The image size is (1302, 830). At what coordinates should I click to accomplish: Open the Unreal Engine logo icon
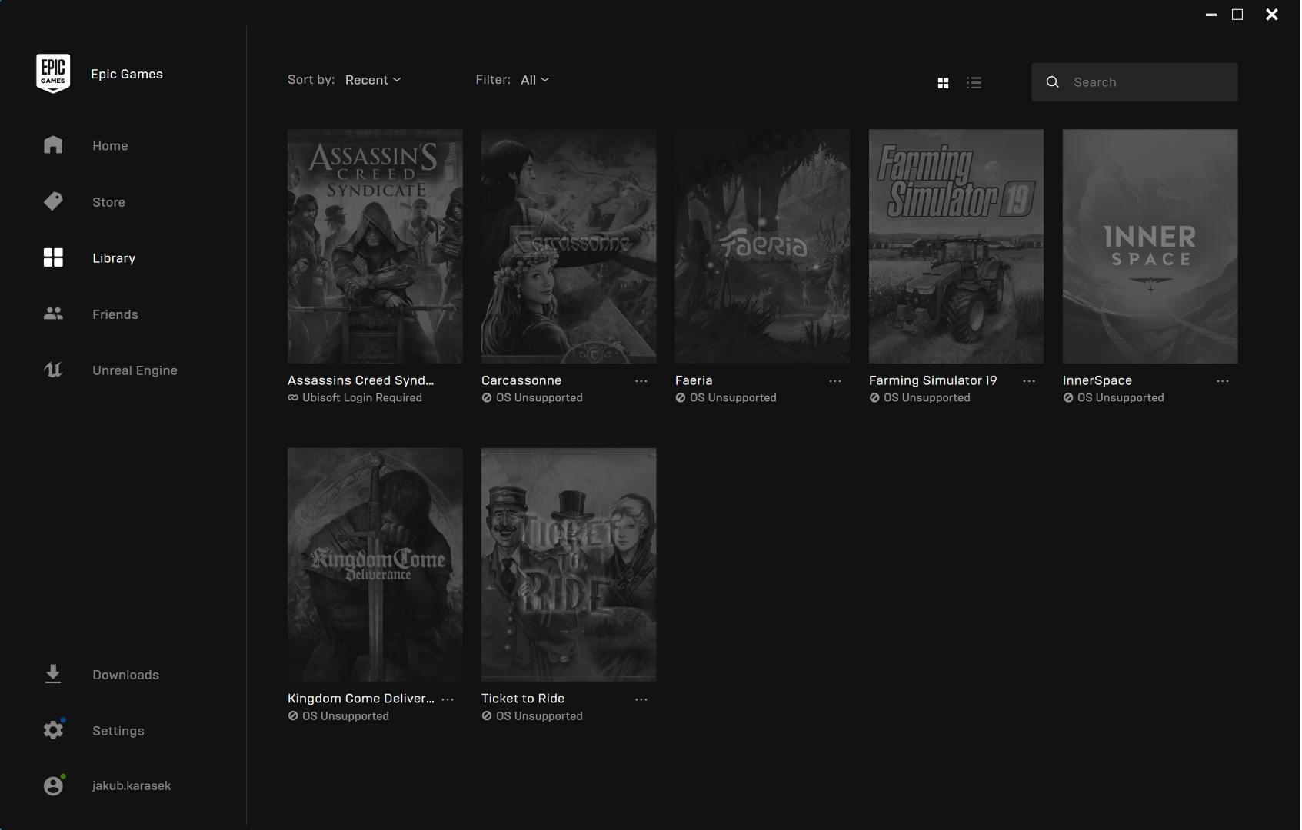[53, 370]
